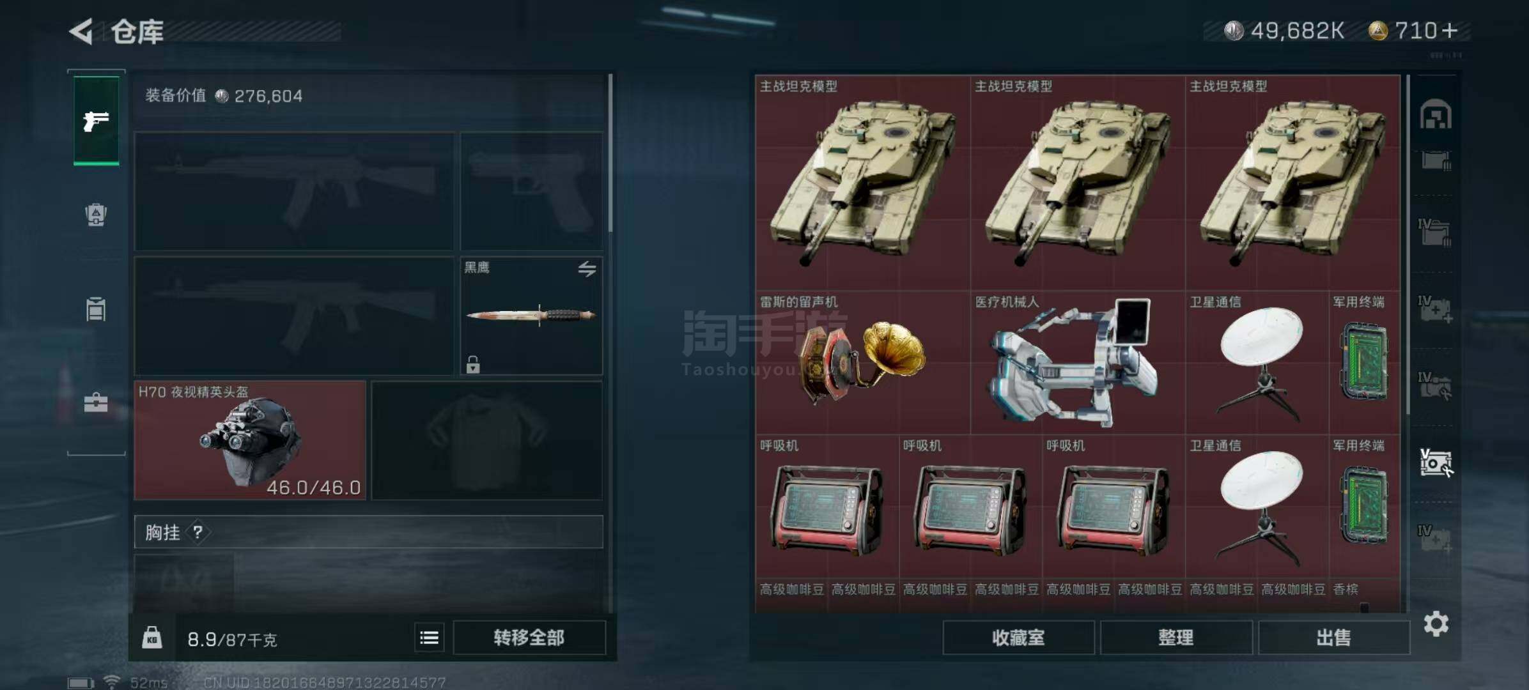Open the main warehouse container icon
This screenshot has width=1529, height=690.
(1436, 114)
